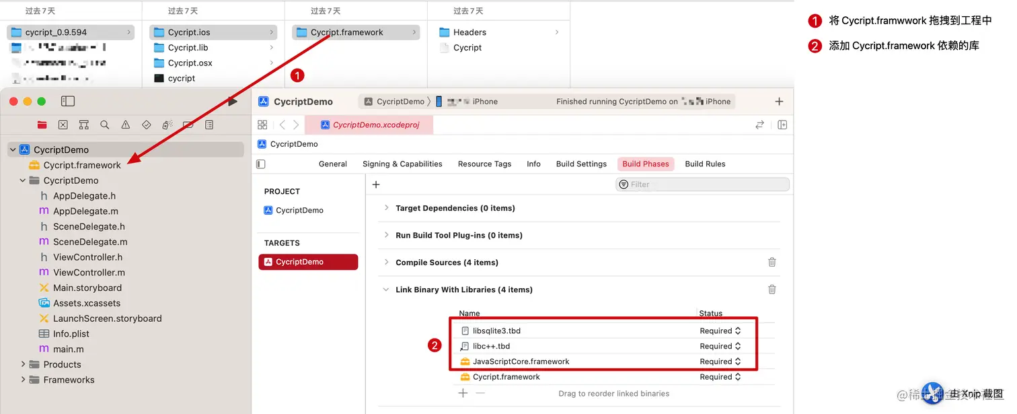The width and height of the screenshot is (1017, 414).
Task: Click the filter icon in Filter field
Action: [x=624, y=184]
